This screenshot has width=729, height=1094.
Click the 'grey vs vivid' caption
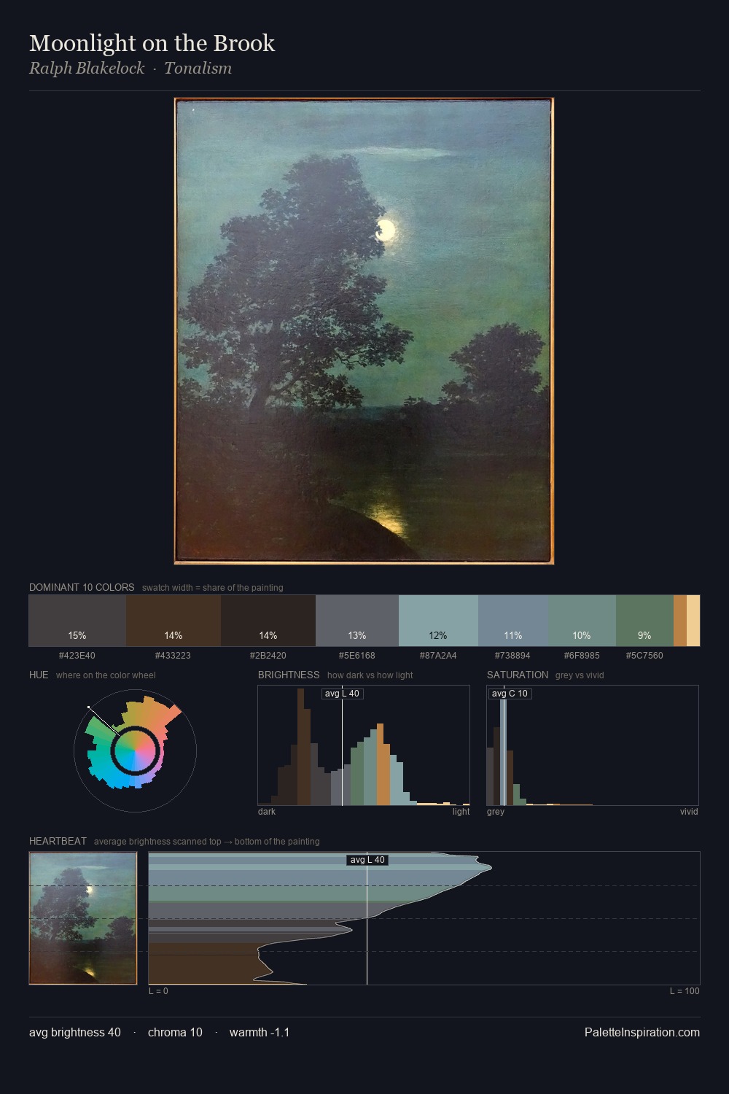click(x=580, y=675)
